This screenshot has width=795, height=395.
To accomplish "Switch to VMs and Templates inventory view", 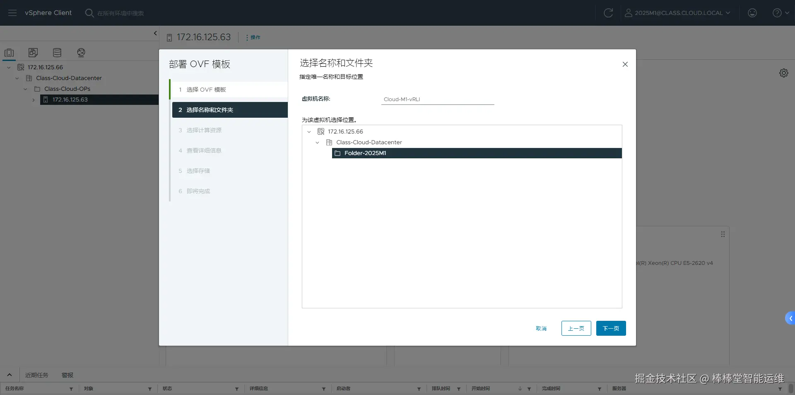I will tap(33, 53).
